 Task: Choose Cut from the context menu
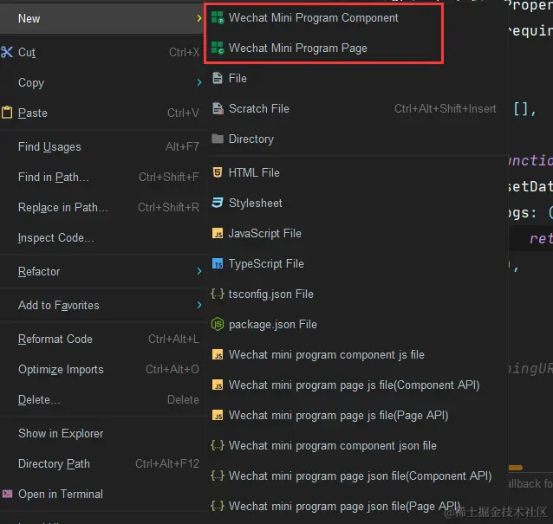click(x=102, y=52)
